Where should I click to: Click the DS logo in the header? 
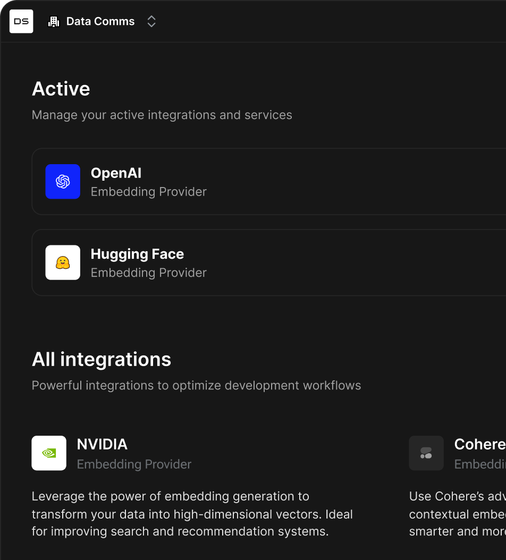click(21, 22)
